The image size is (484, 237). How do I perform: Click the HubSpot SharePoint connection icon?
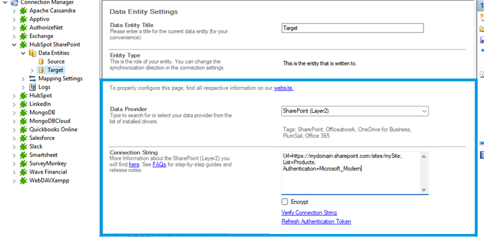click(23, 44)
